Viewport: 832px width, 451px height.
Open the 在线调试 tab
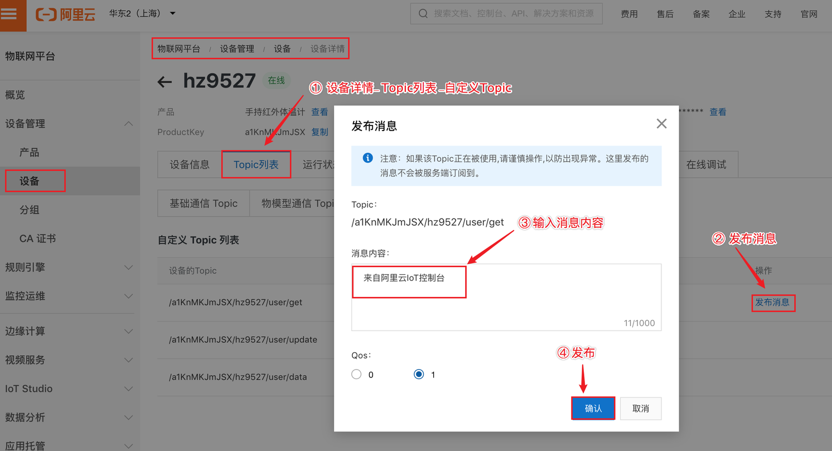tap(706, 164)
